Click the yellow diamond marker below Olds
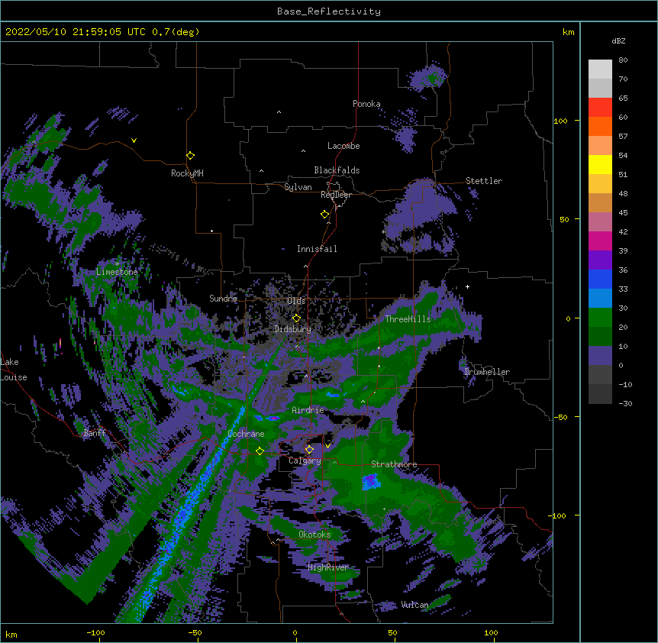The image size is (658, 643). pos(296,318)
